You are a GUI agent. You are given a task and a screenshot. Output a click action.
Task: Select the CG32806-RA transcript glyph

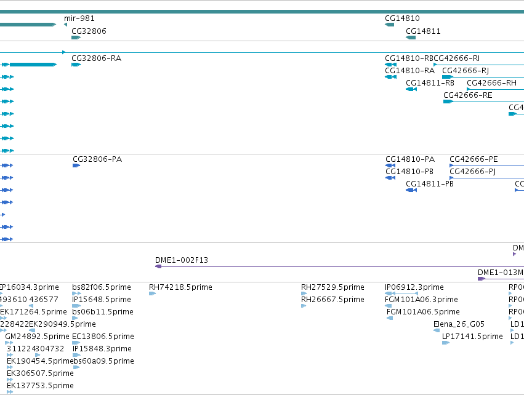[76, 65]
